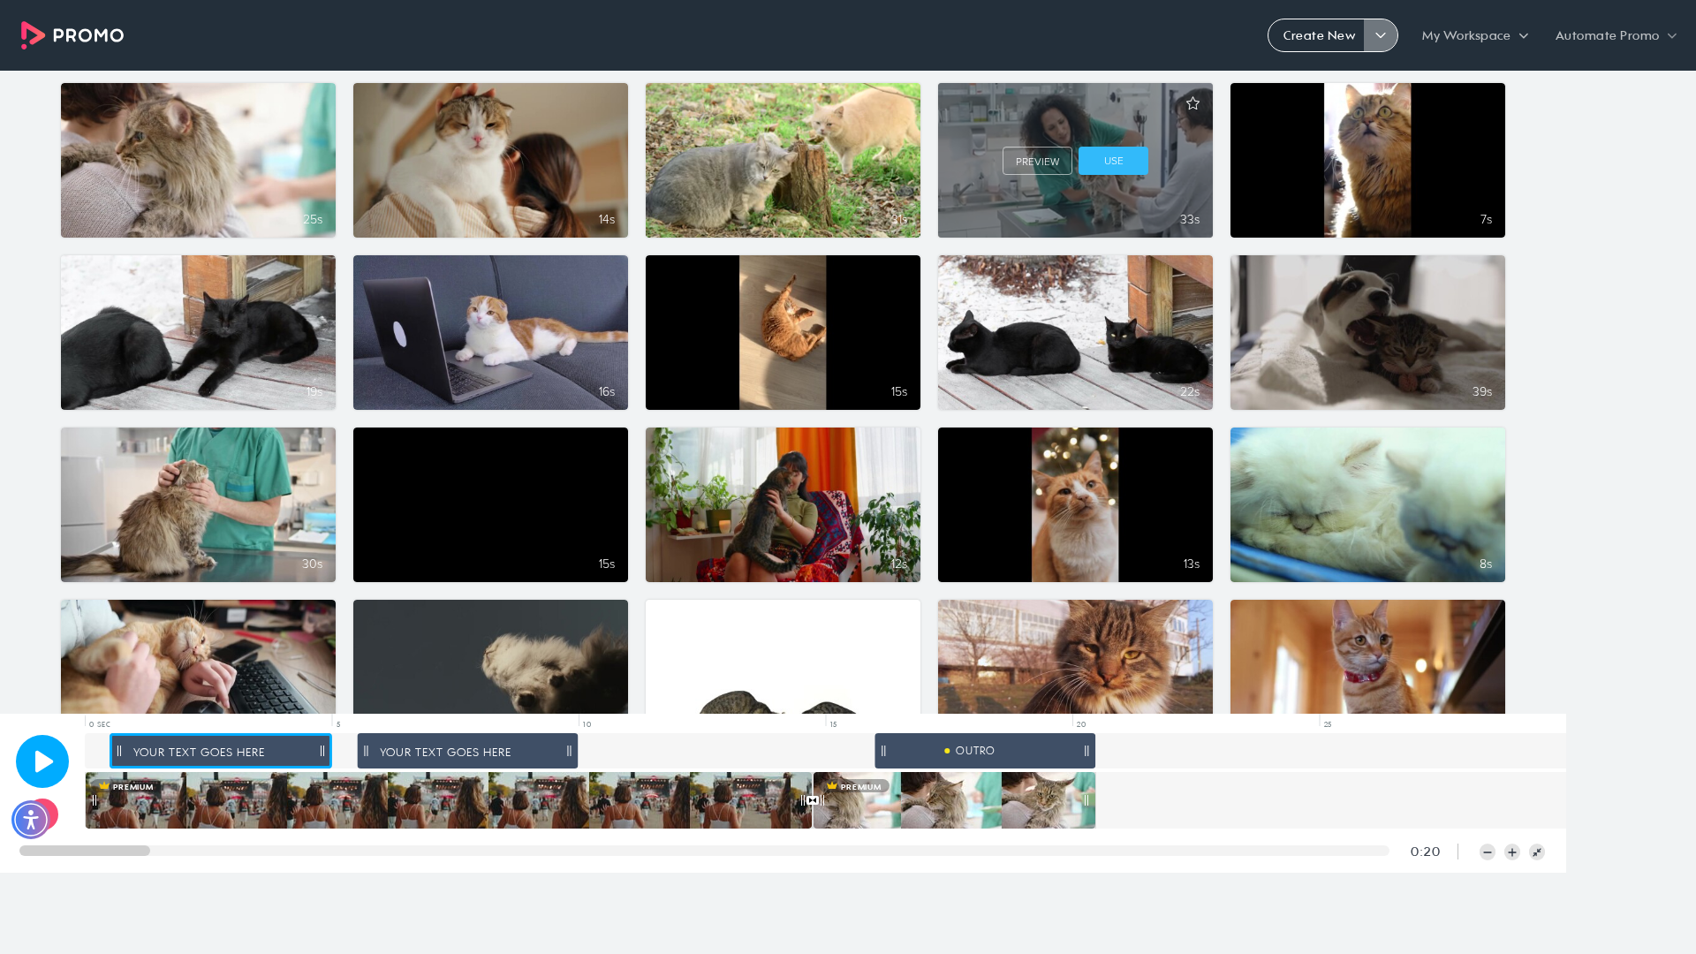Select the 30s vet examining cat clip

click(198, 504)
